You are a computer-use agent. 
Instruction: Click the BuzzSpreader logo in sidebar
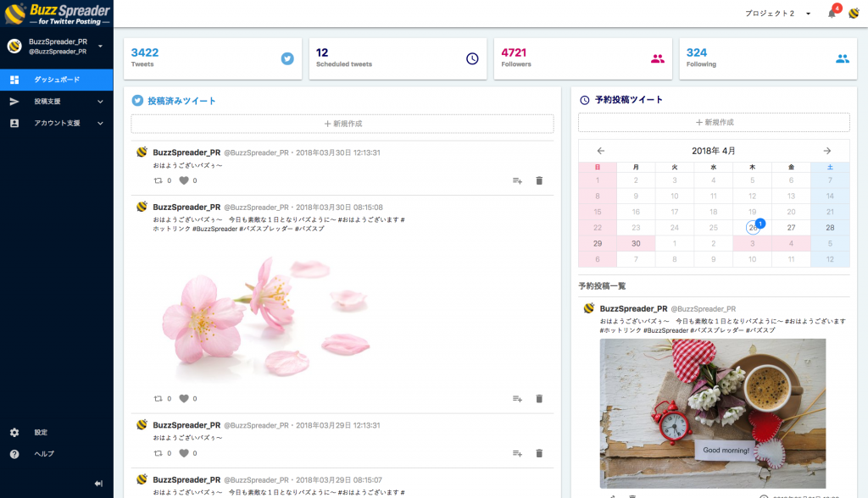pos(57,14)
